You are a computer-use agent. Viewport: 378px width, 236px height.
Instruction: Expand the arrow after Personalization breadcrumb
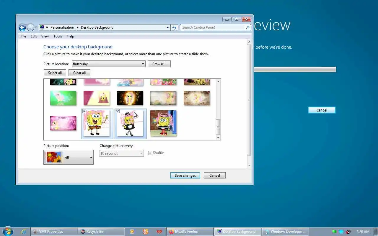[x=78, y=27]
